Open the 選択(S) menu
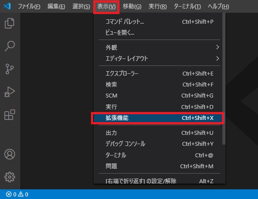The height and width of the screenshot is (199, 258). click(81, 7)
